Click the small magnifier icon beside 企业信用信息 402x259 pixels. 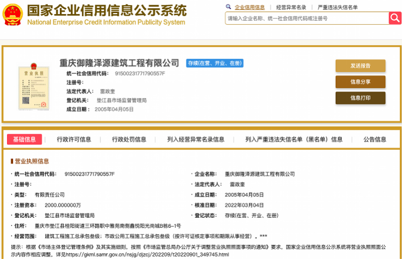(x=228, y=7)
